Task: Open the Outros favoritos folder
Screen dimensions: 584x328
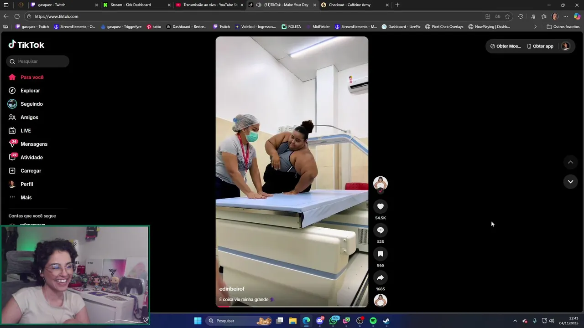Action: pyautogui.click(x=563, y=27)
